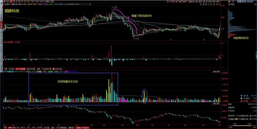Open the 指标说明 button on the volume panel
Screen dimensions: 257x129
coord(216,72)
